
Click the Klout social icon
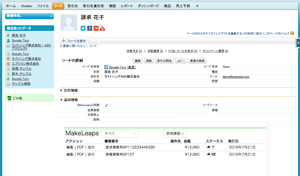[96, 28]
